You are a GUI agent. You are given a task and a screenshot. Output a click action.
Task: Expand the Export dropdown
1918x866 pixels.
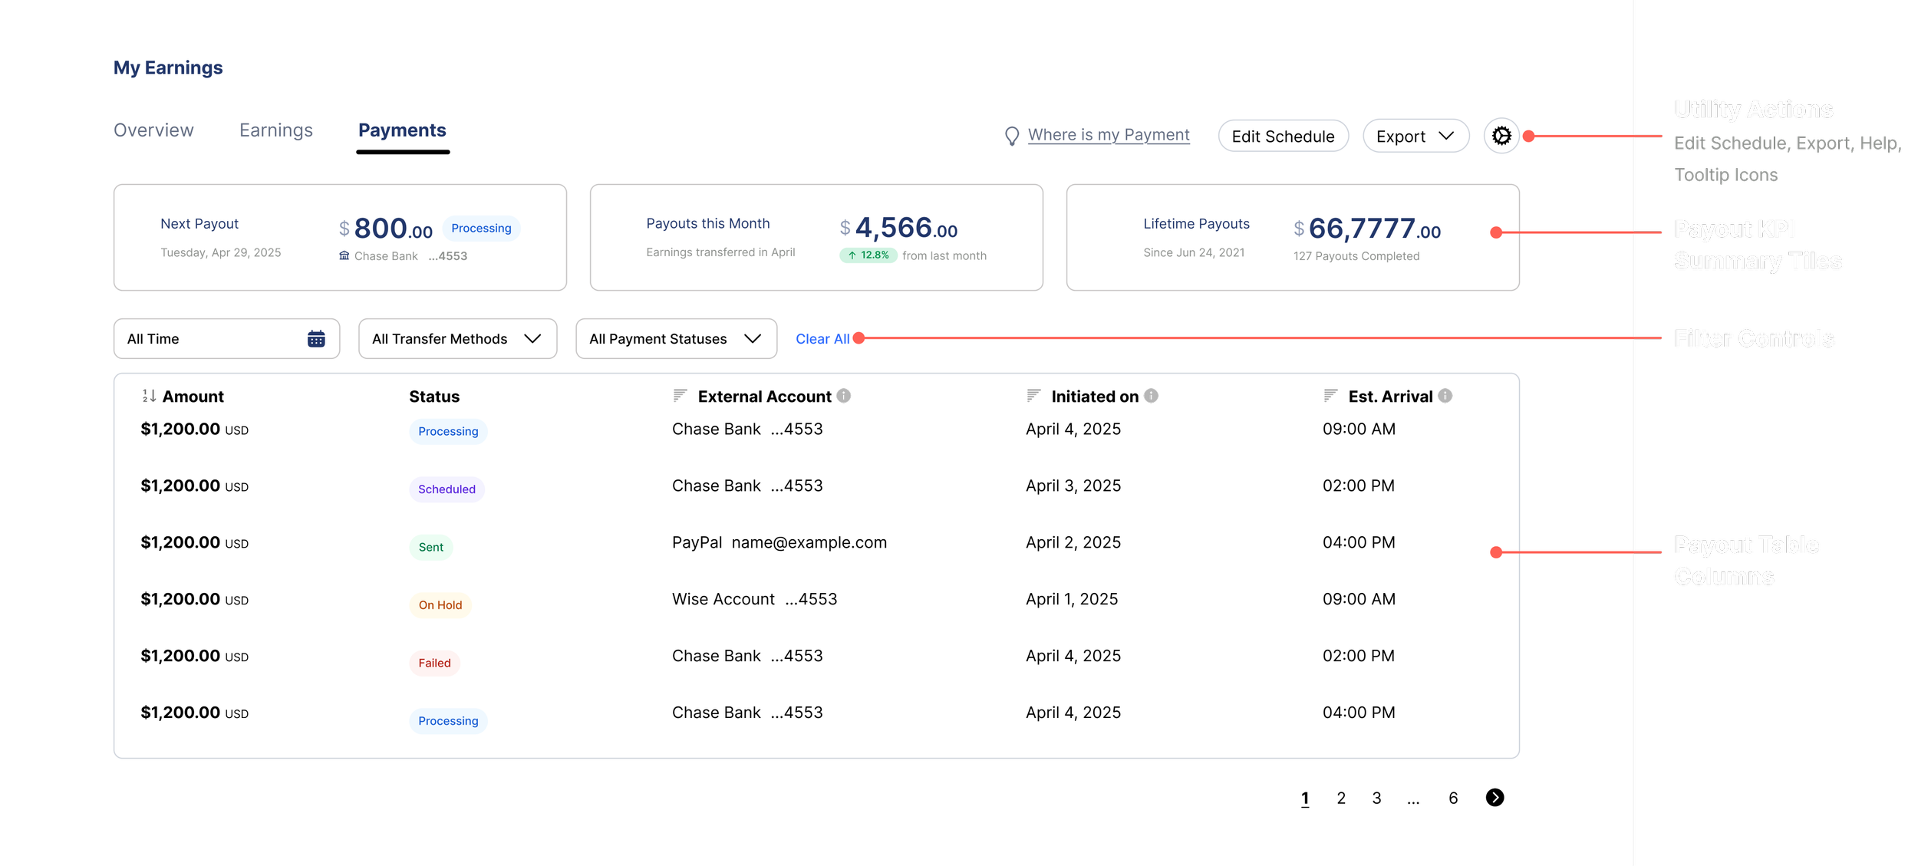[1415, 136]
